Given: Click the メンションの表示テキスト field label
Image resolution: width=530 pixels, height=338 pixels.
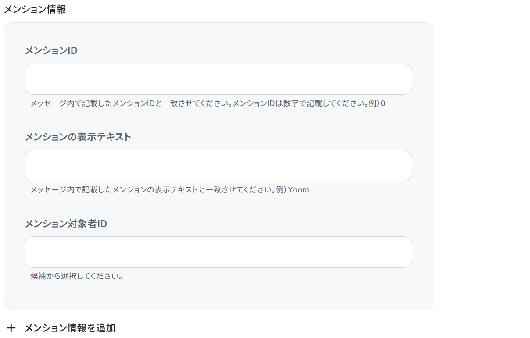Looking at the screenshot, I should [x=78, y=137].
